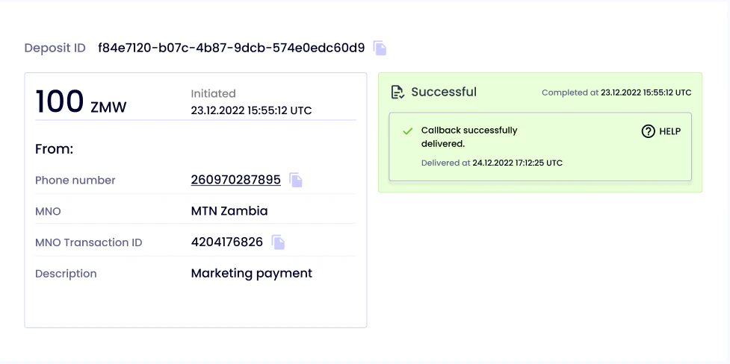Copy the Deposit ID with the copy icon

pyautogui.click(x=380, y=48)
